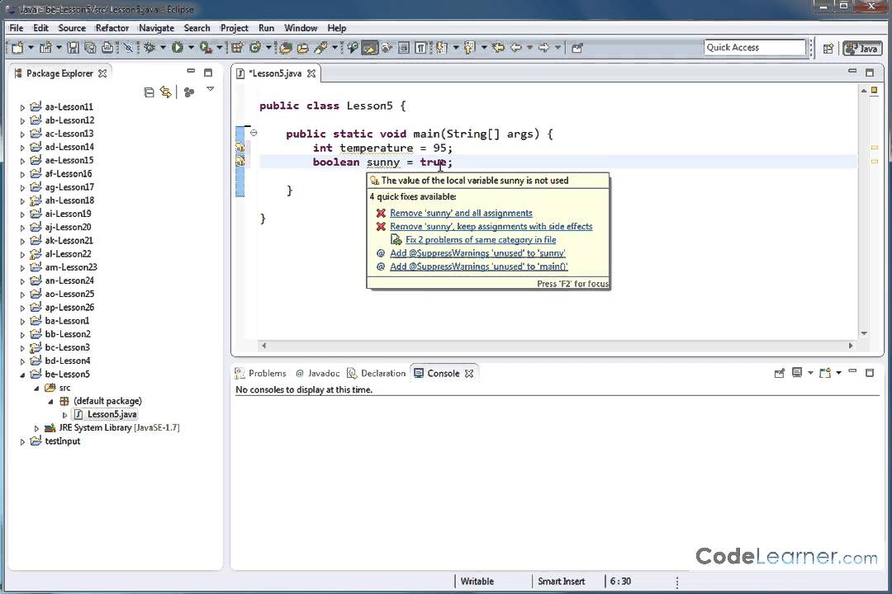Image resolution: width=892 pixels, height=594 pixels.
Task: Click the editor vertical scrollbar down arrow
Action: (864, 333)
